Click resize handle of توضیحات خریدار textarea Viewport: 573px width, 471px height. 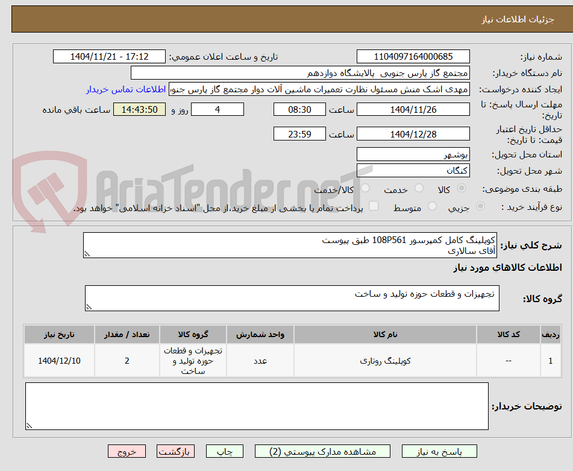30,426
